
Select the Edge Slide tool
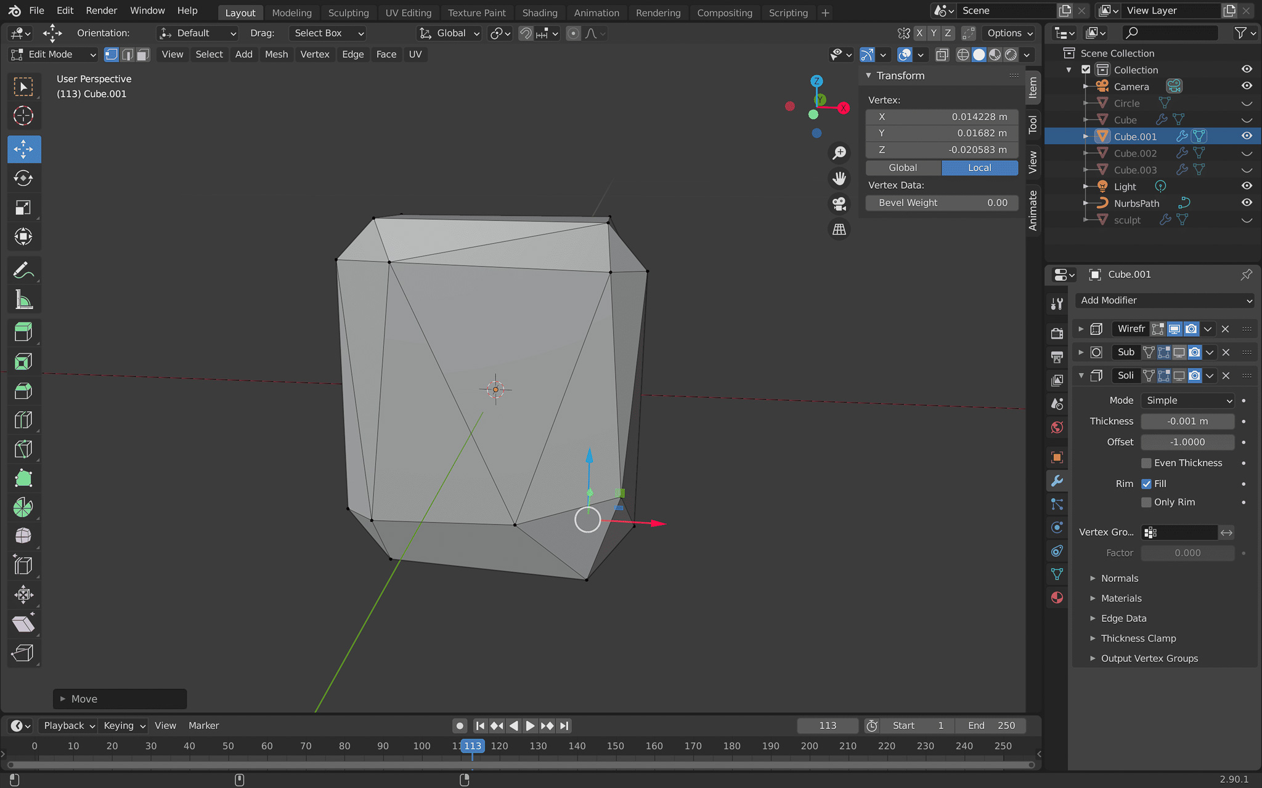point(23,565)
